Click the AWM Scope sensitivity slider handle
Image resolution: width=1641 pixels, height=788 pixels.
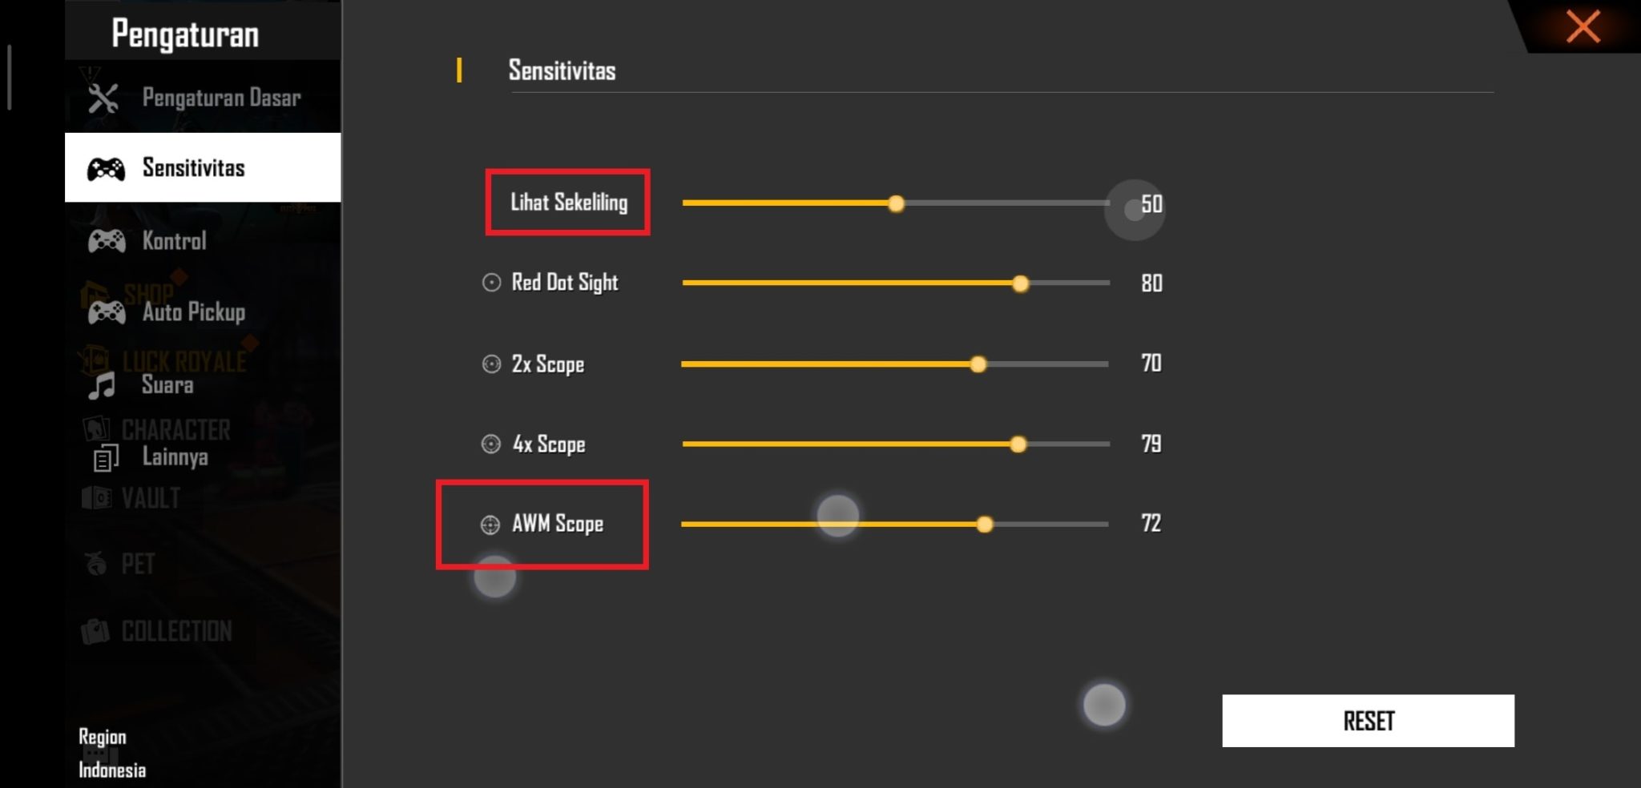pos(985,525)
